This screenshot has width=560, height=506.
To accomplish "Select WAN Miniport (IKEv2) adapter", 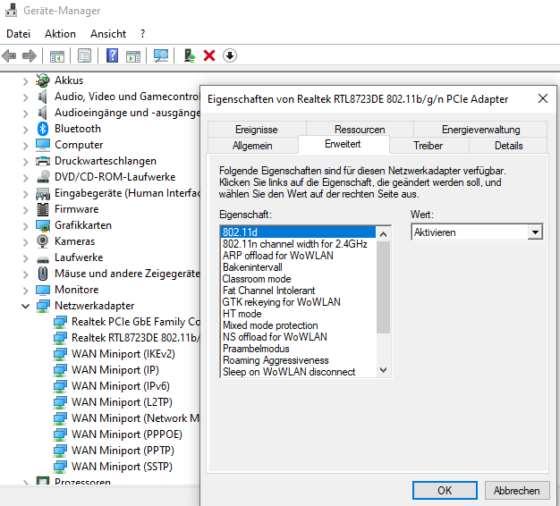I will pyautogui.click(x=123, y=354).
